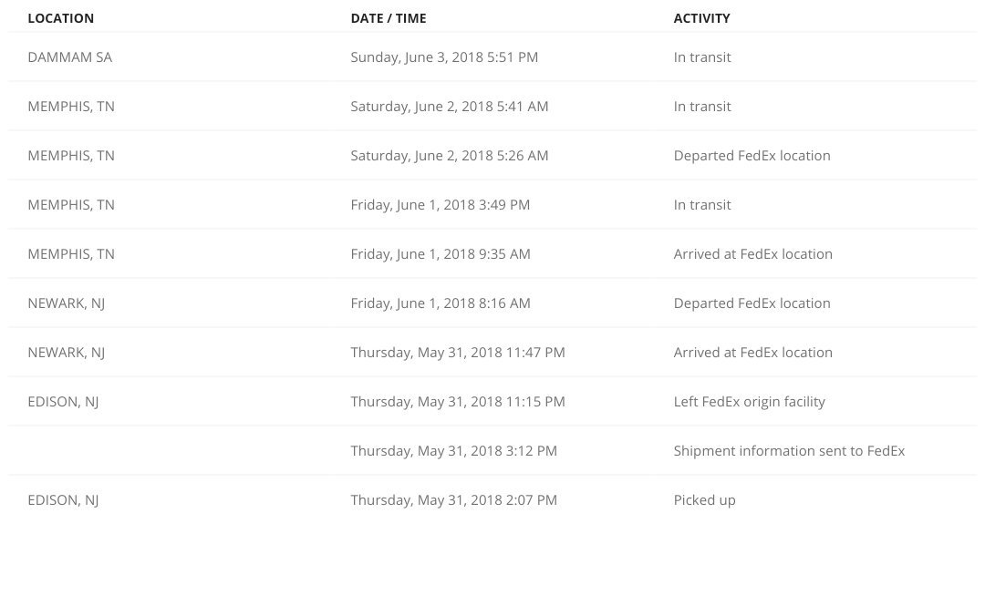The width and height of the screenshot is (985, 606).
Task: Click the LOCATION column header
Action: [x=60, y=18]
